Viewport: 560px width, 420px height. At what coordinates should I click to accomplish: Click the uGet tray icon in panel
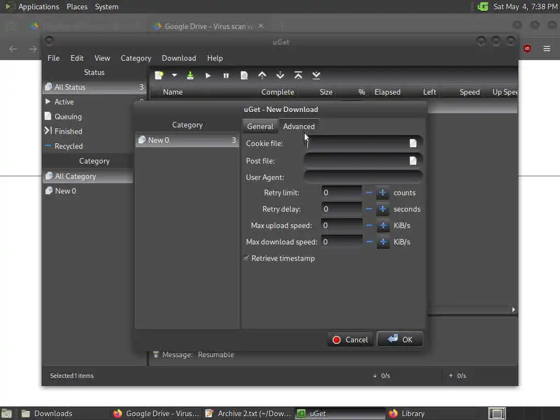coord(483,7)
